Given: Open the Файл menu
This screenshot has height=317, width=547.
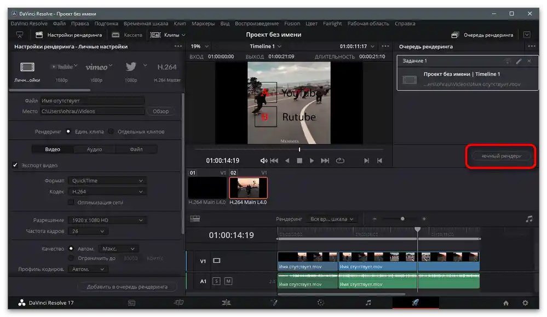Looking at the screenshot, I should click(59, 24).
